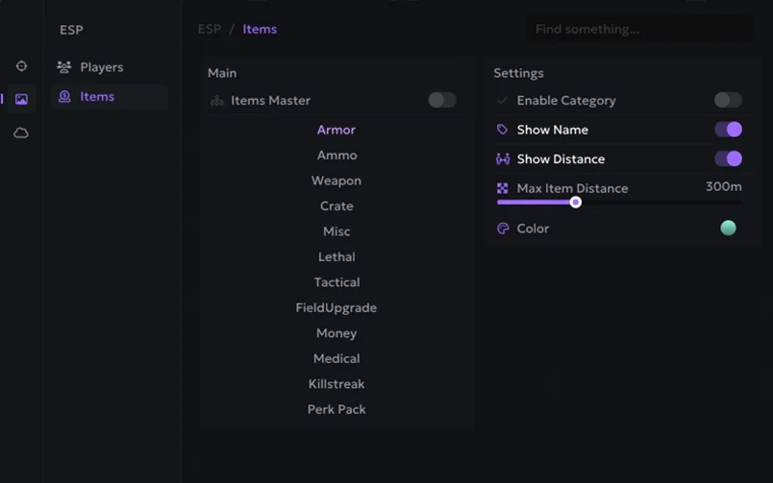Open the cloud icon section
This screenshot has height=483, width=773.
[21, 133]
